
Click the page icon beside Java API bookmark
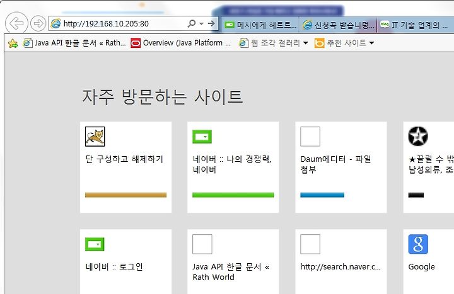[x=28, y=43]
